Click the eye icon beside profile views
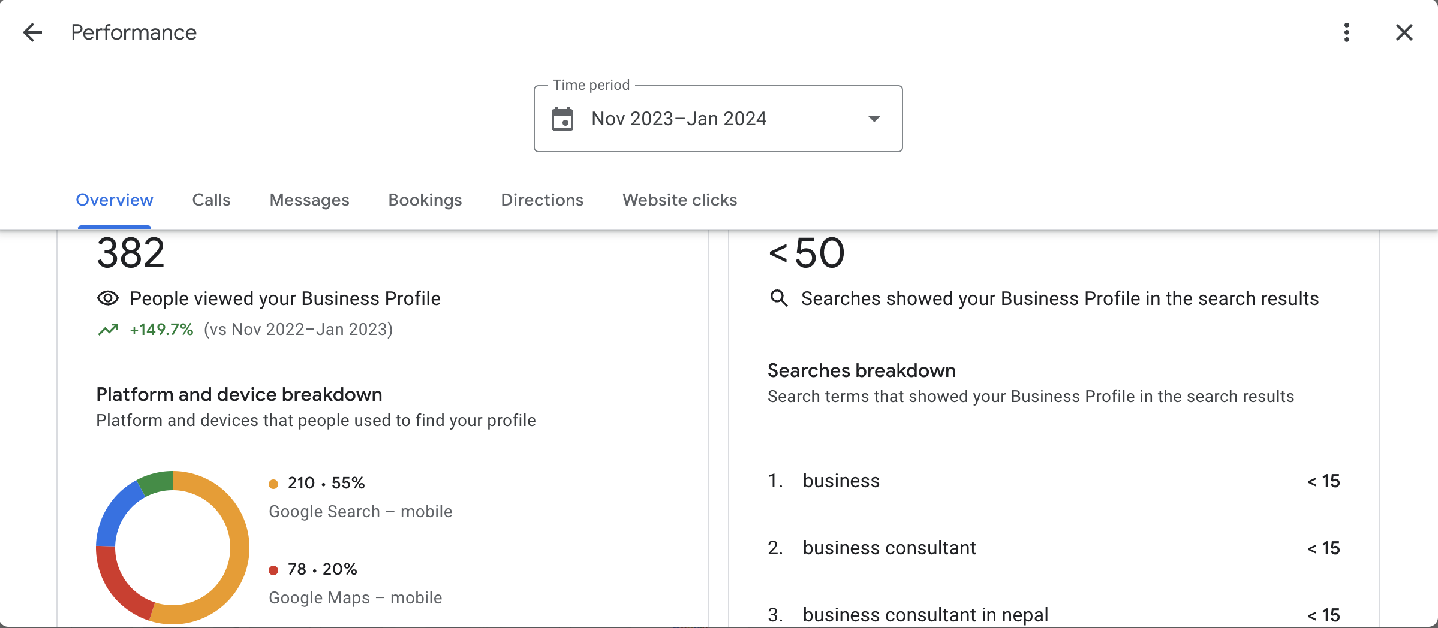Viewport: 1438px width, 628px height. click(108, 298)
